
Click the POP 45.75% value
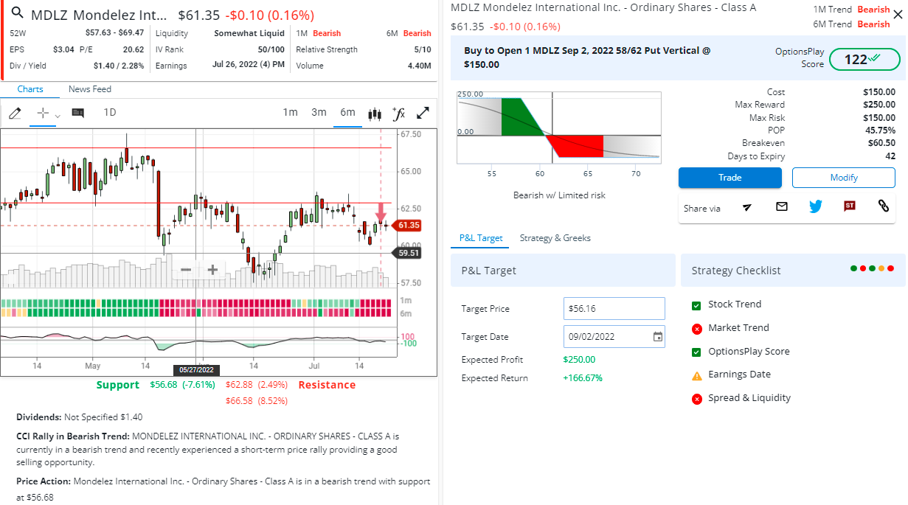point(881,130)
